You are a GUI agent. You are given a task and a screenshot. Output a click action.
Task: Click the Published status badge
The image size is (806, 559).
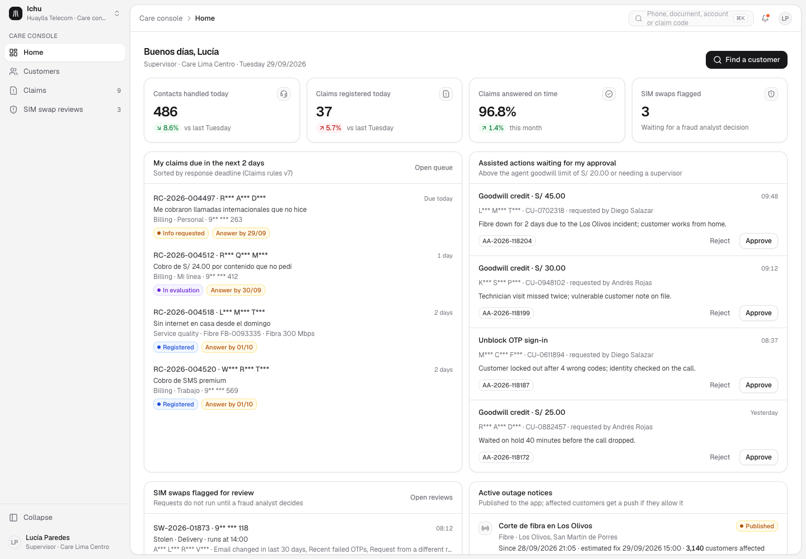(757, 526)
